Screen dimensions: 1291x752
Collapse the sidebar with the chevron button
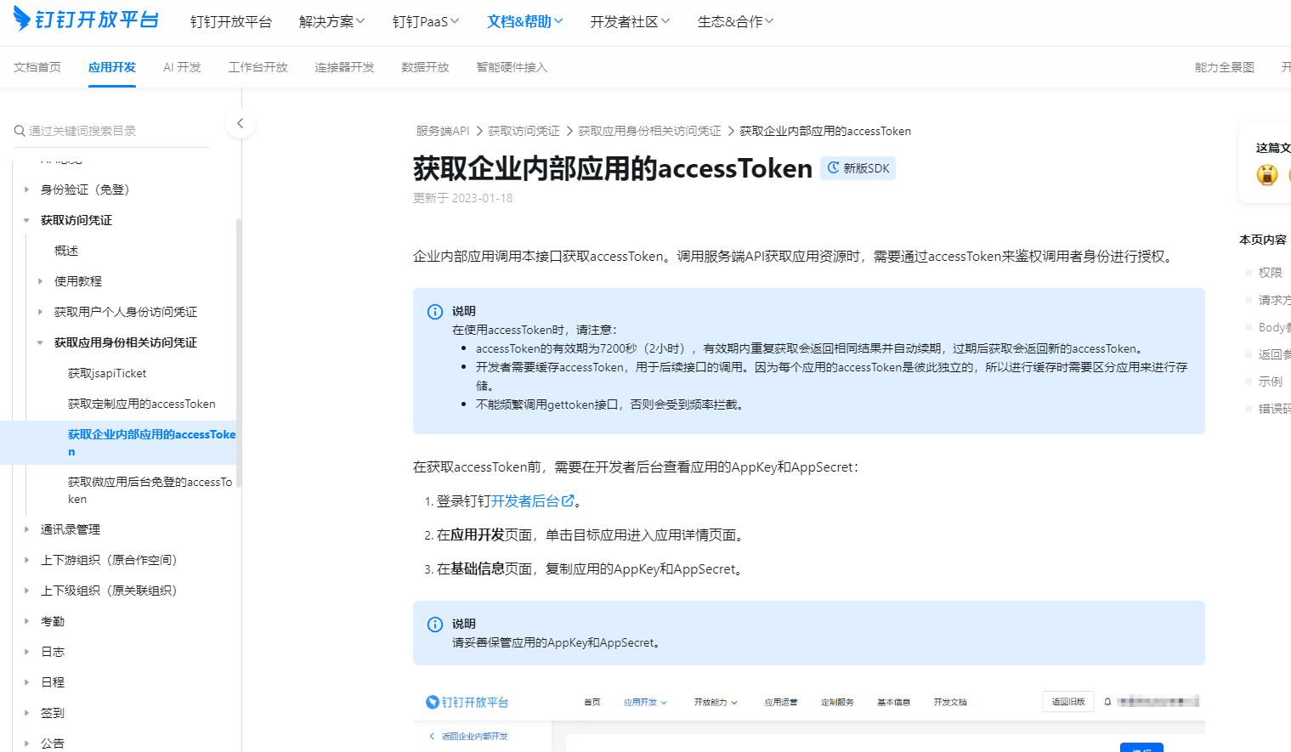tap(241, 123)
